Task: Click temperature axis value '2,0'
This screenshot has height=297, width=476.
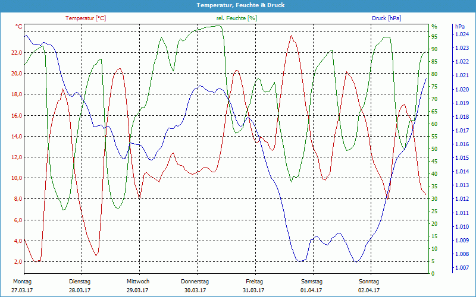Action: [18, 262]
